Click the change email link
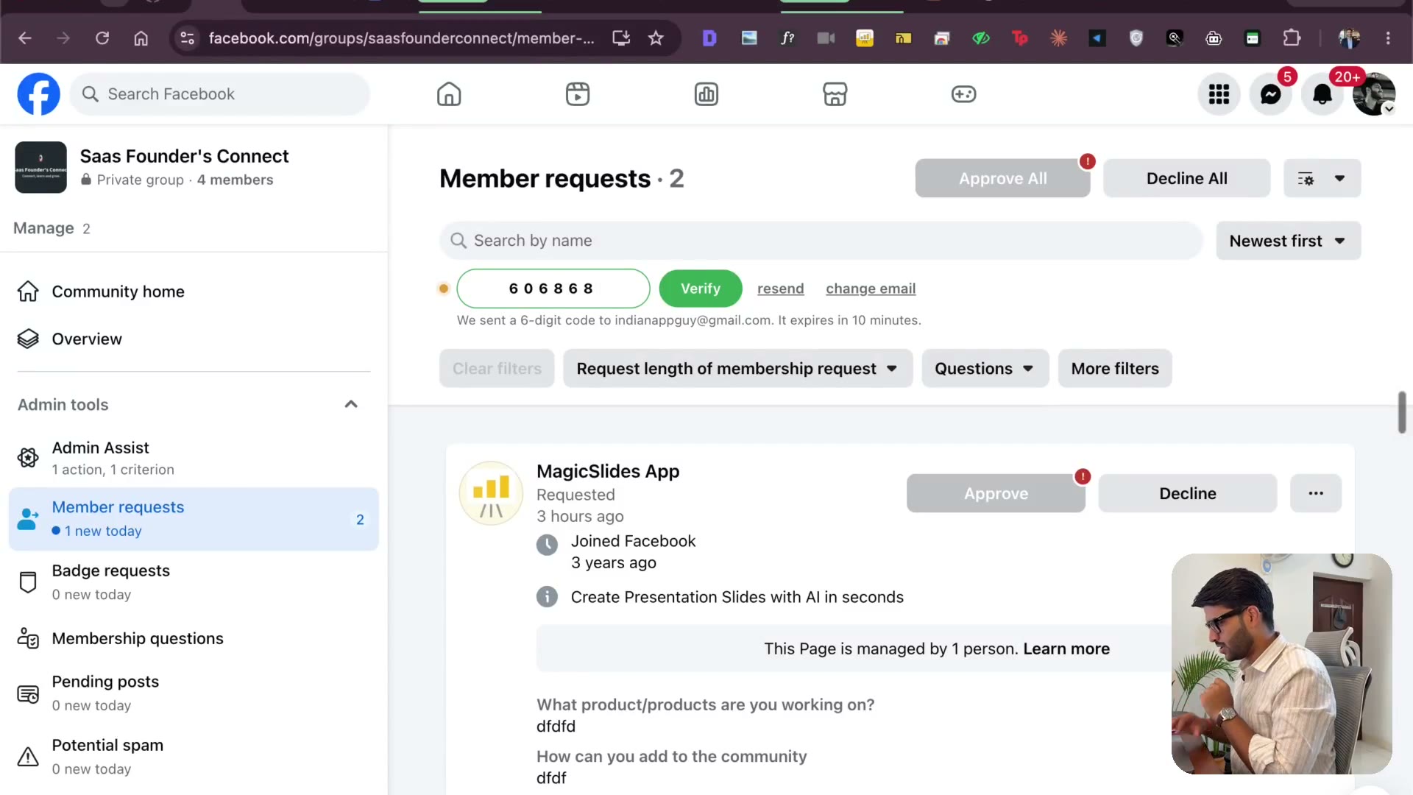1413x795 pixels. tap(871, 289)
